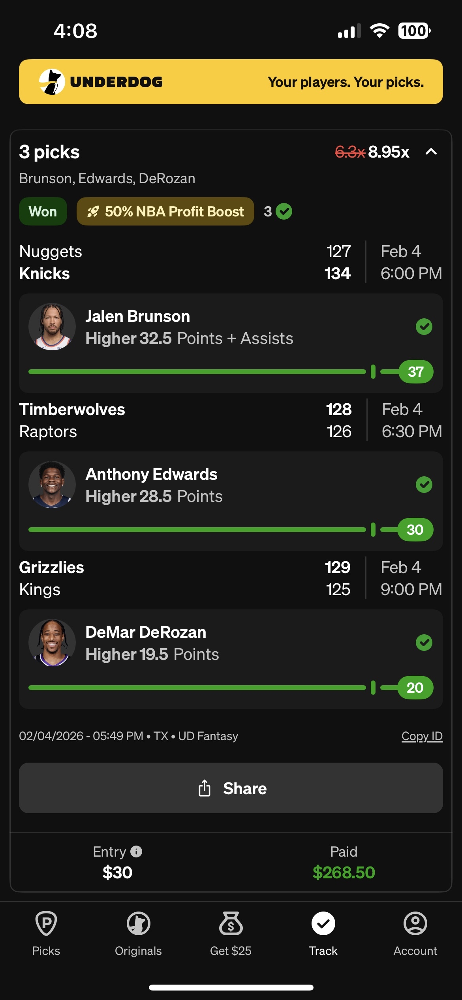Tap Jalen Brunson's progress bar value 37
Viewport: 462px width, 1000px height.
(416, 372)
